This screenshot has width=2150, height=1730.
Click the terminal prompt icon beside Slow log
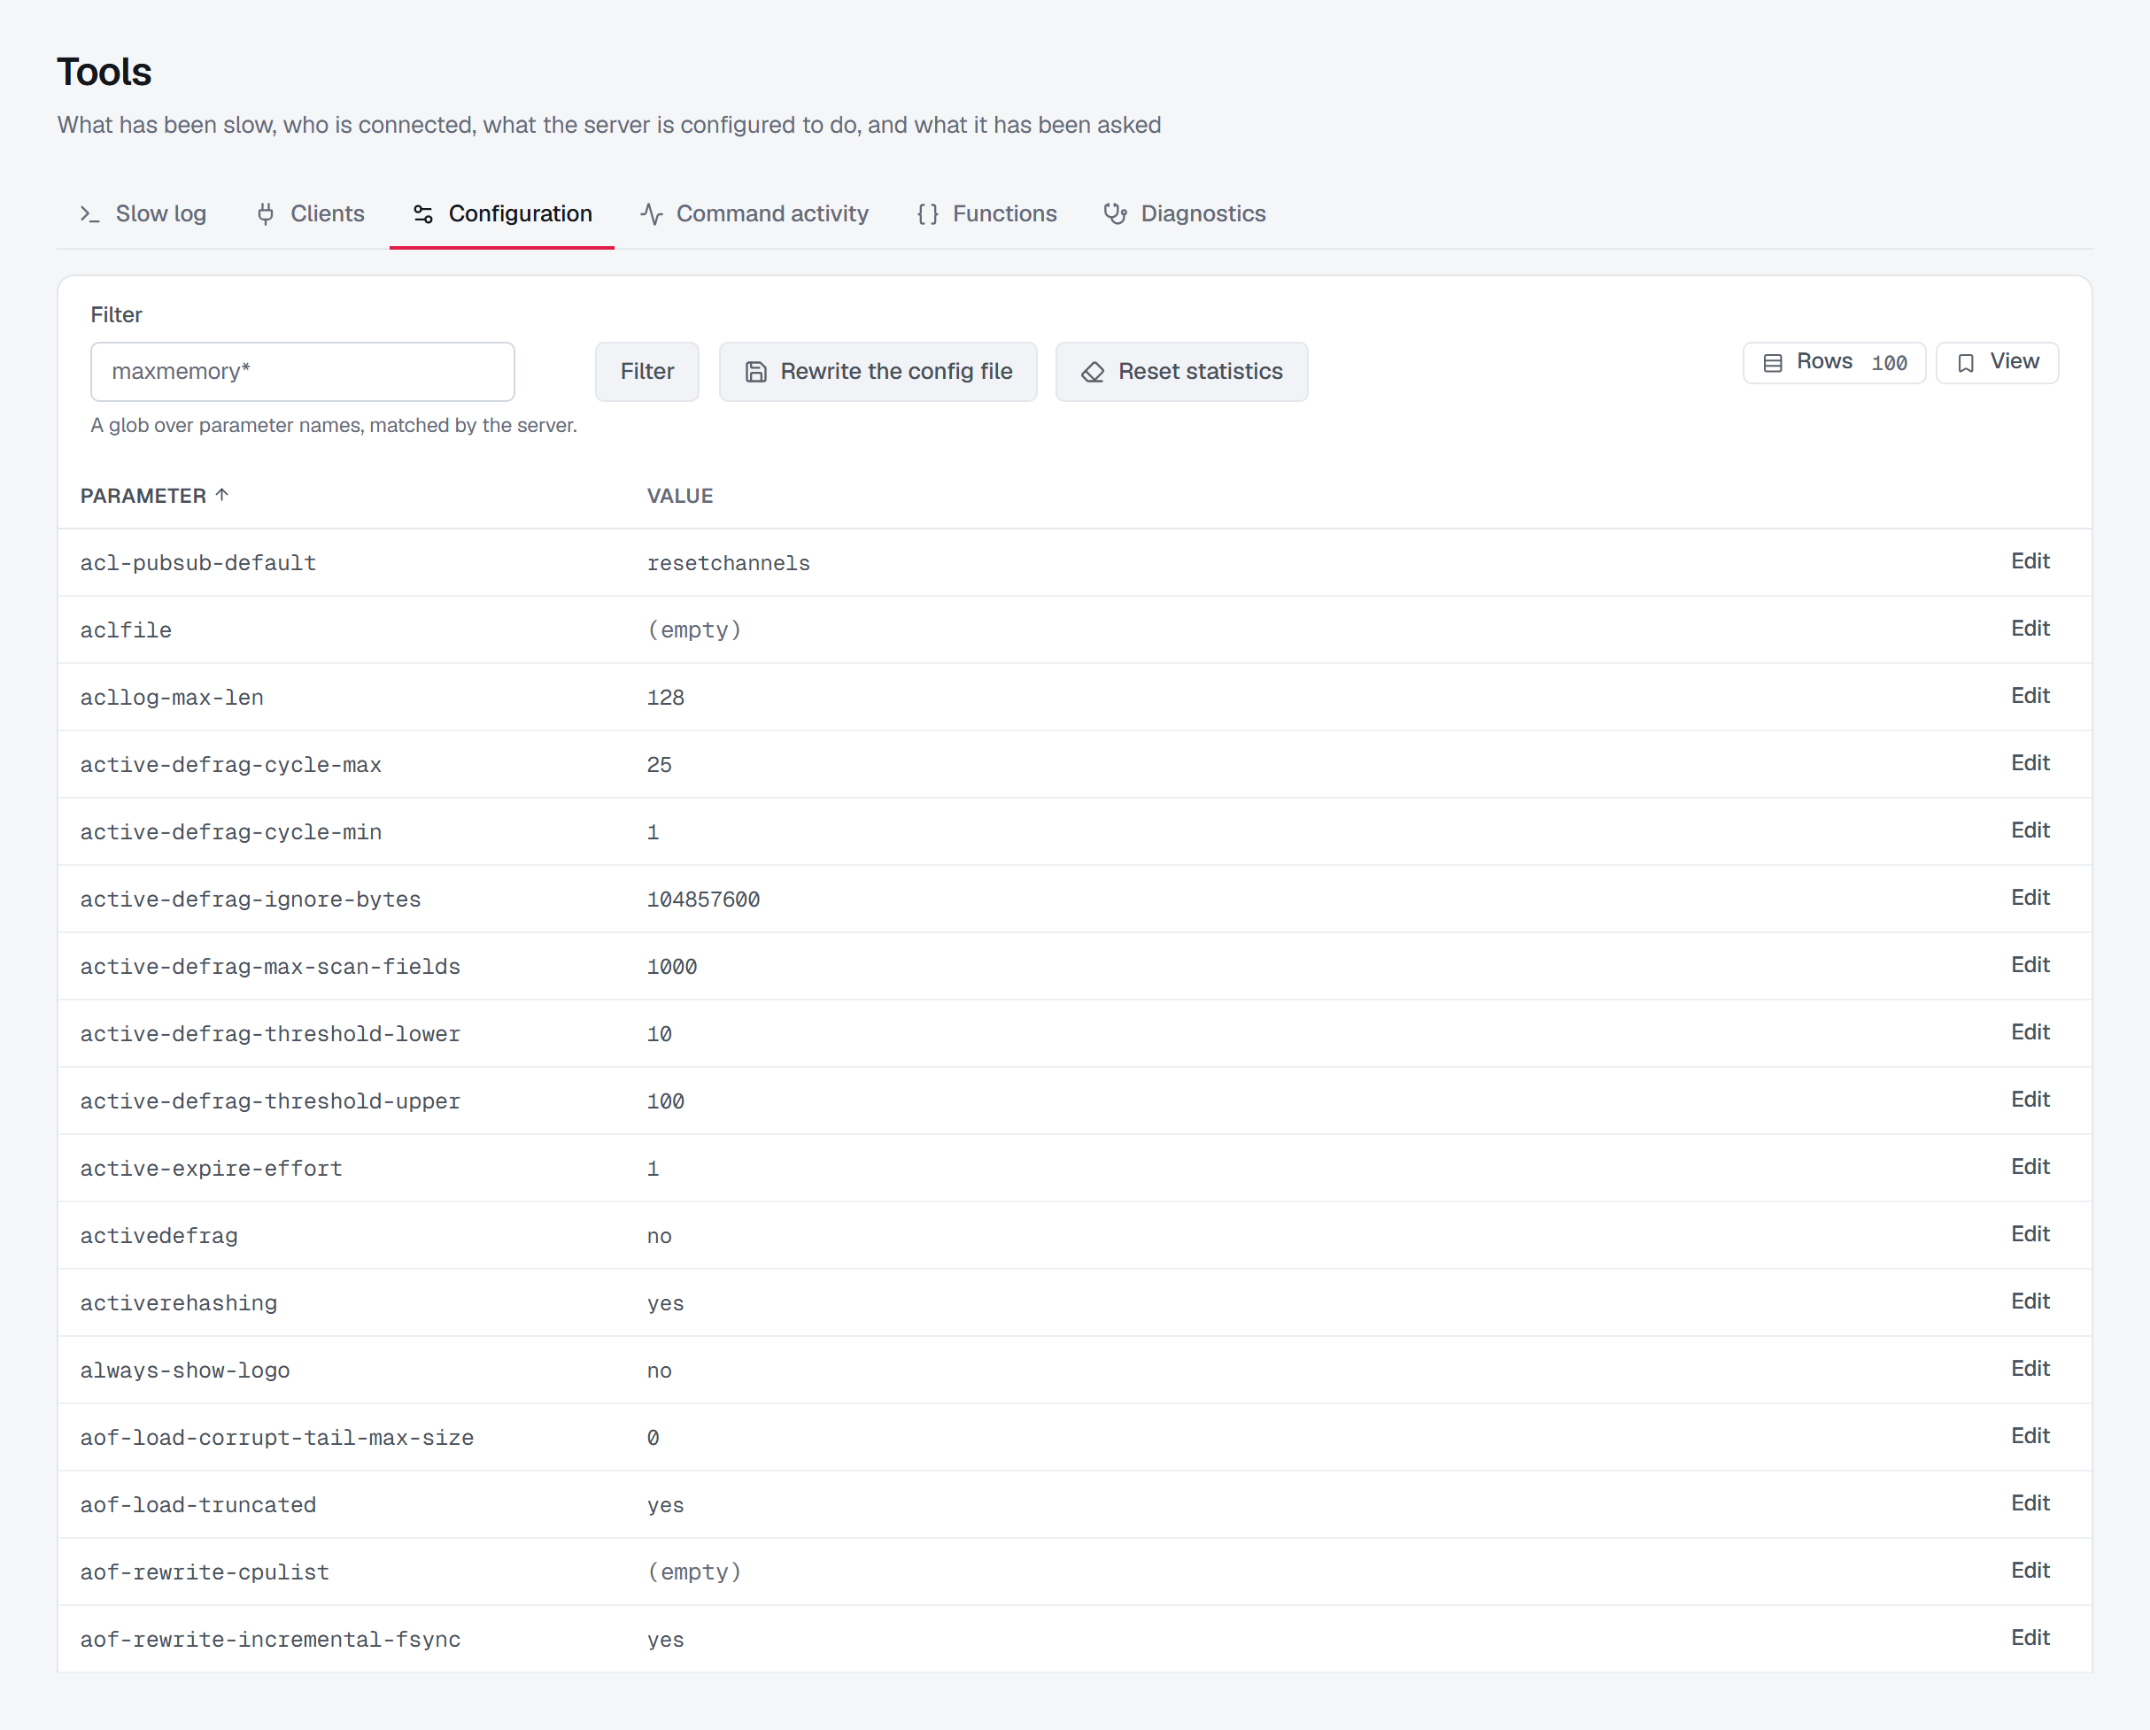[89, 214]
